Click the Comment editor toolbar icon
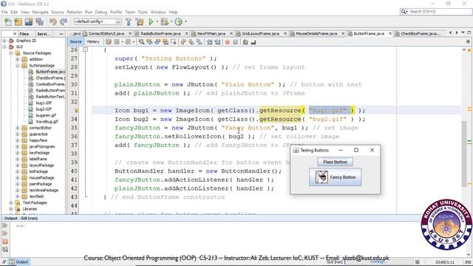This screenshot has width=473, height=266. 245,42
